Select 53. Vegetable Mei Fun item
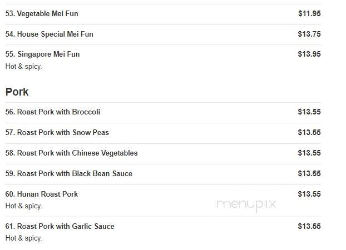 (42, 14)
